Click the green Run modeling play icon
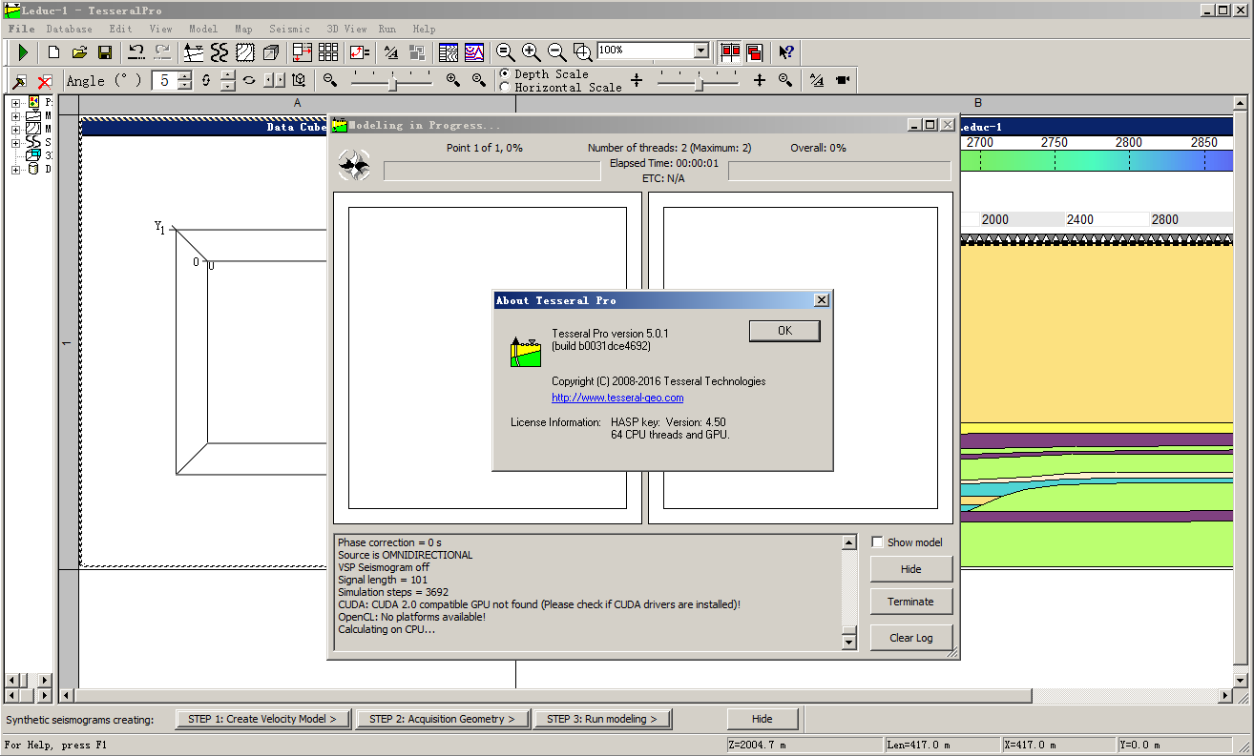Image resolution: width=1254 pixels, height=756 pixels. click(x=23, y=52)
